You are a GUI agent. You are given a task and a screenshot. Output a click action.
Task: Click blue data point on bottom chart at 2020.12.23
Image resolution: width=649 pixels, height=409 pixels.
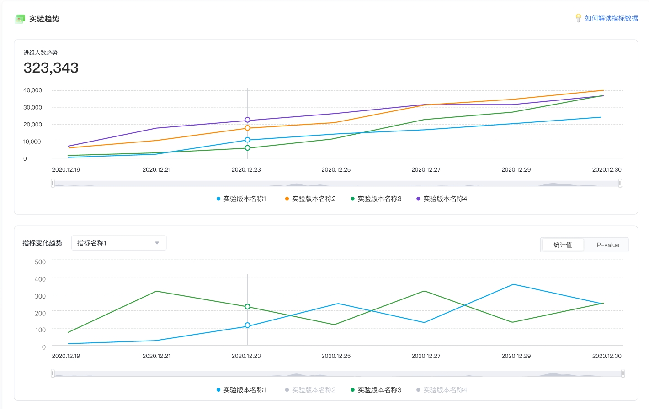[247, 325]
